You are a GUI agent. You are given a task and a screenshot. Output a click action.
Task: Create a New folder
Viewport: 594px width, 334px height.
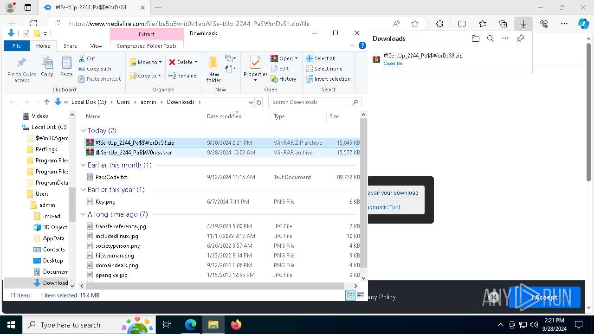tap(213, 69)
